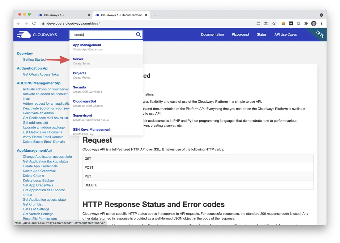Go back with the browser back arrow
The height and width of the screenshot is (243, 340).
pos(19,24)
